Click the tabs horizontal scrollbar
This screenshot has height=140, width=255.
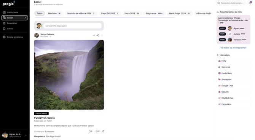pos(105,17)
